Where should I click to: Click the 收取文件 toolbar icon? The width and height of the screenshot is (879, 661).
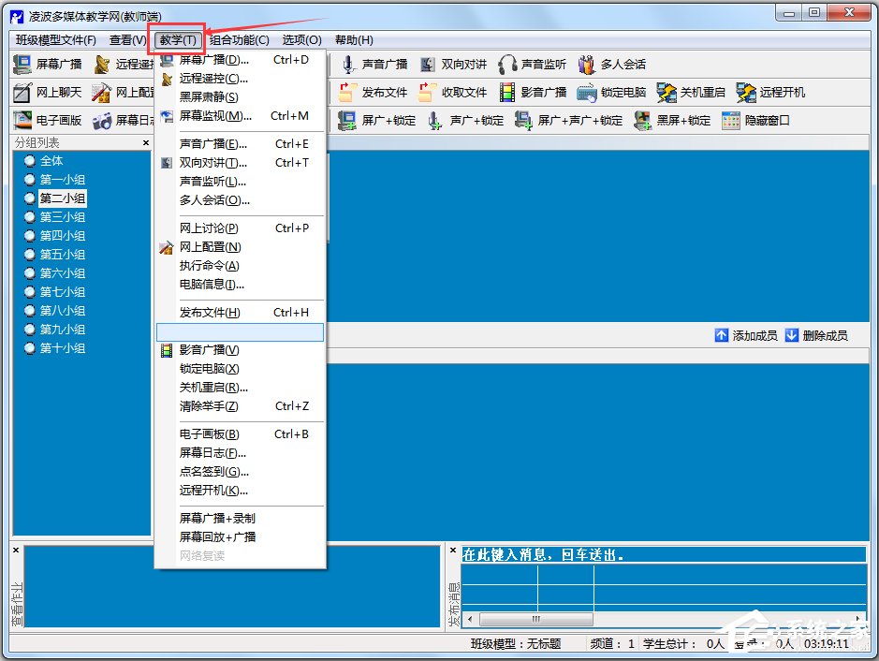(428, 93)
